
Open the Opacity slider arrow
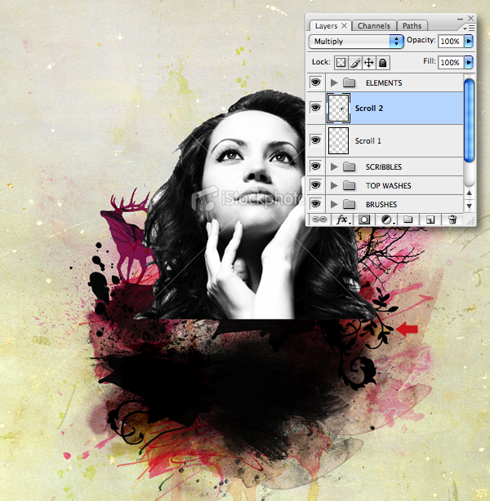click(469, 42)
